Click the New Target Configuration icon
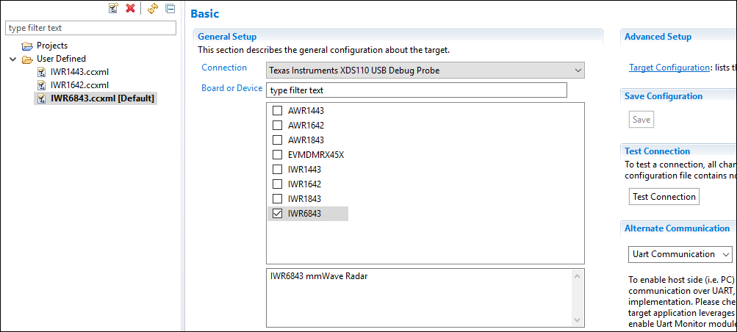This screenshot has height=332, width=737. 113,8
